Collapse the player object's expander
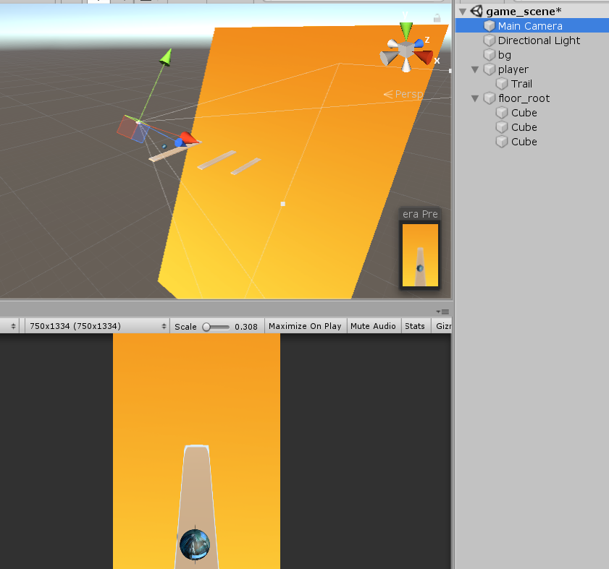609x569 pixels. (474, 69)
